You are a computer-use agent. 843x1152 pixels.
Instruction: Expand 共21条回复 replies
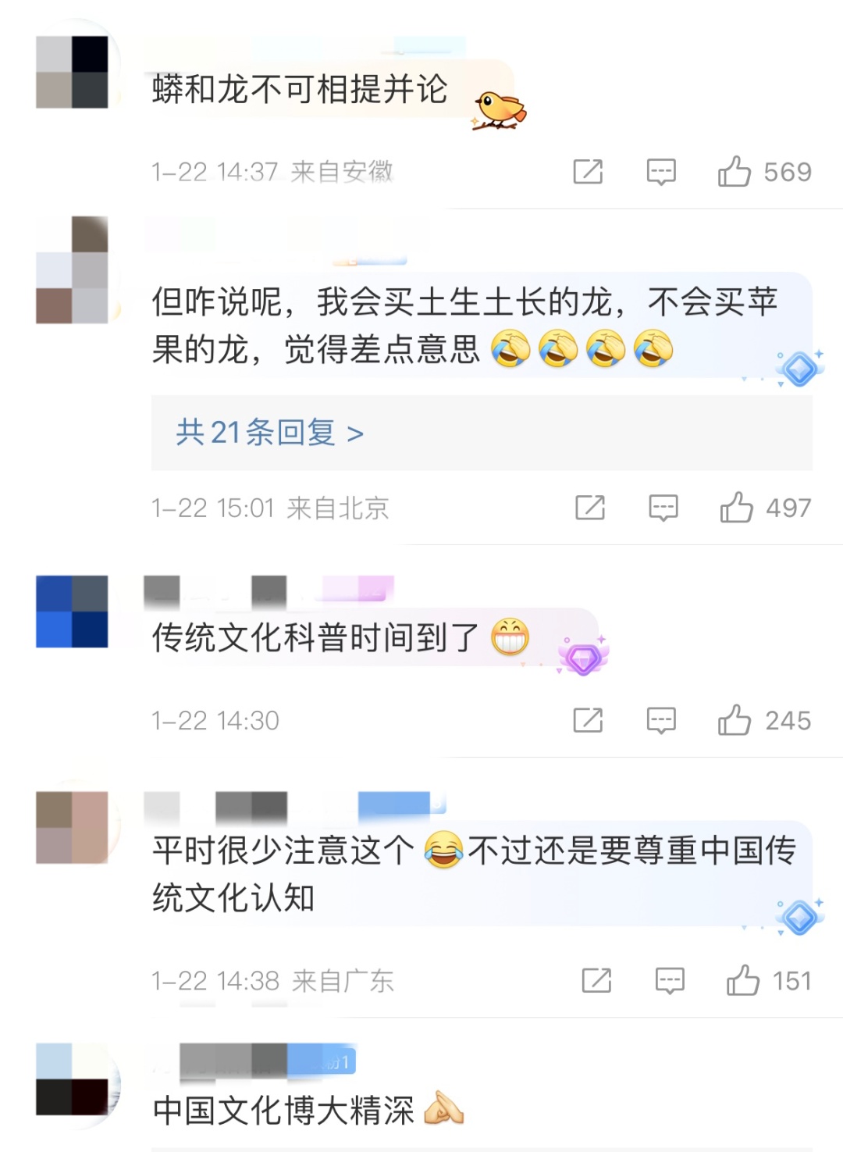(270, 432)
